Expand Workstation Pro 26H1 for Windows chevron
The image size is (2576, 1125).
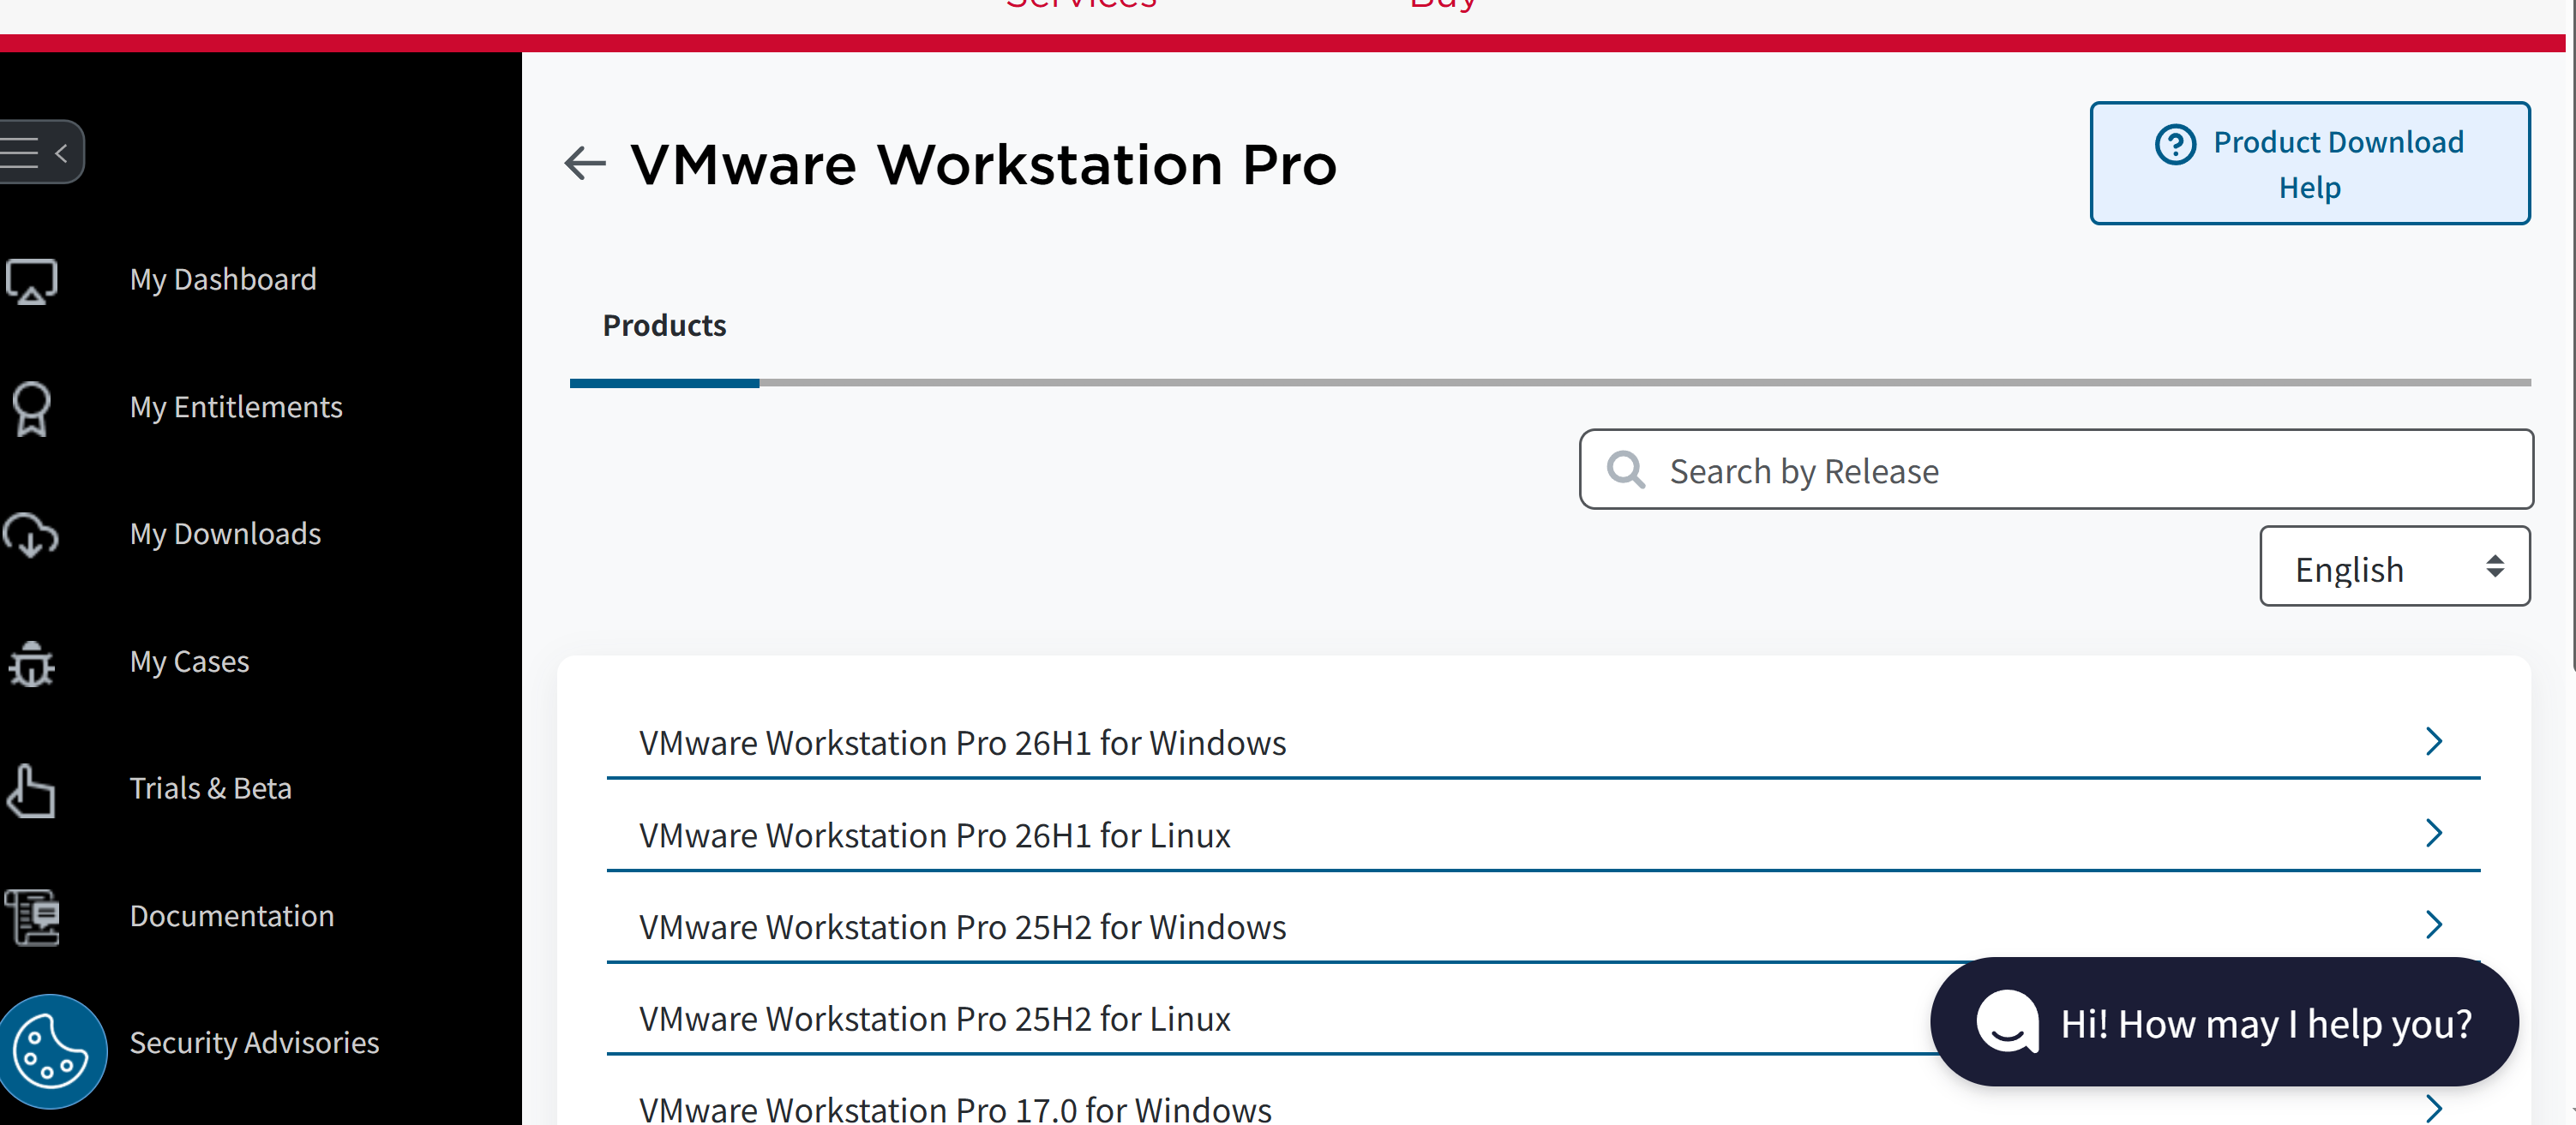[x=2434, y=742]
